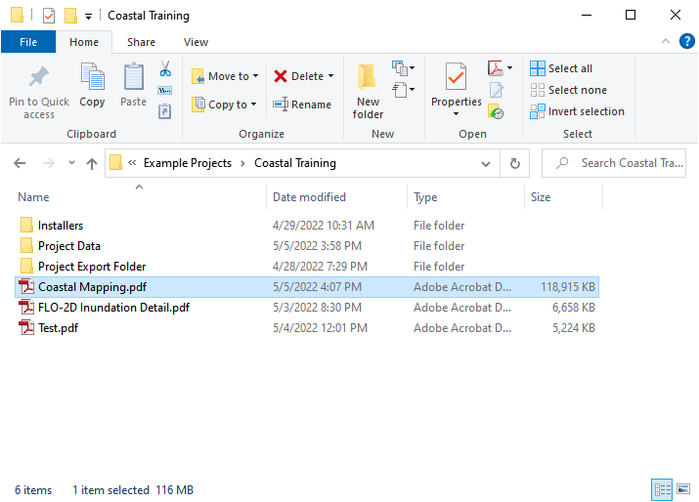Click the Copy icon in Clipboard group

(92, 85)
